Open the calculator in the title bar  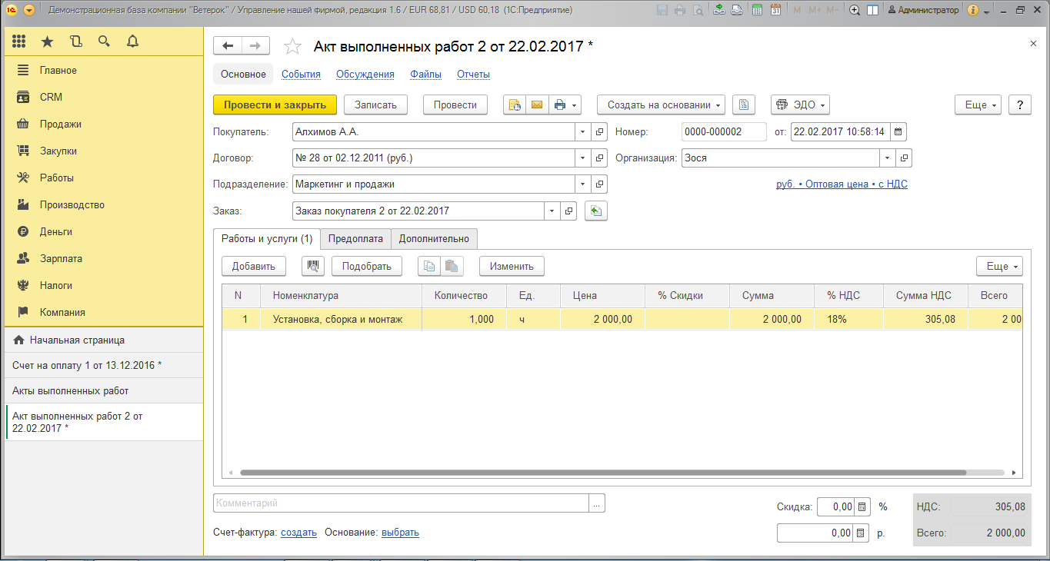[758, 10]
